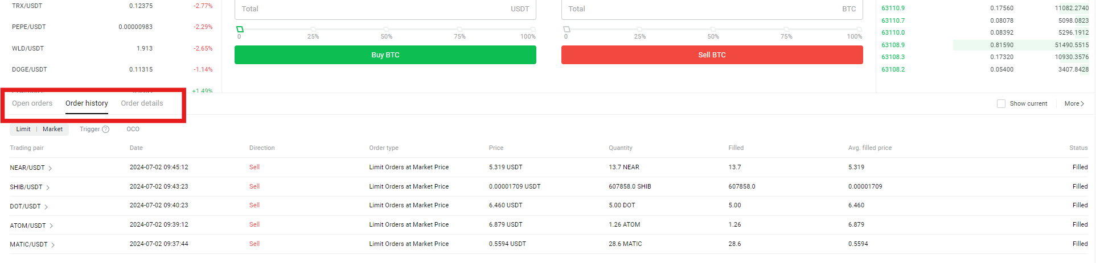Click the Trading pair column header
Image resolution: width=1096 pixels, height=263 pixels.
(x=27, y=148)
